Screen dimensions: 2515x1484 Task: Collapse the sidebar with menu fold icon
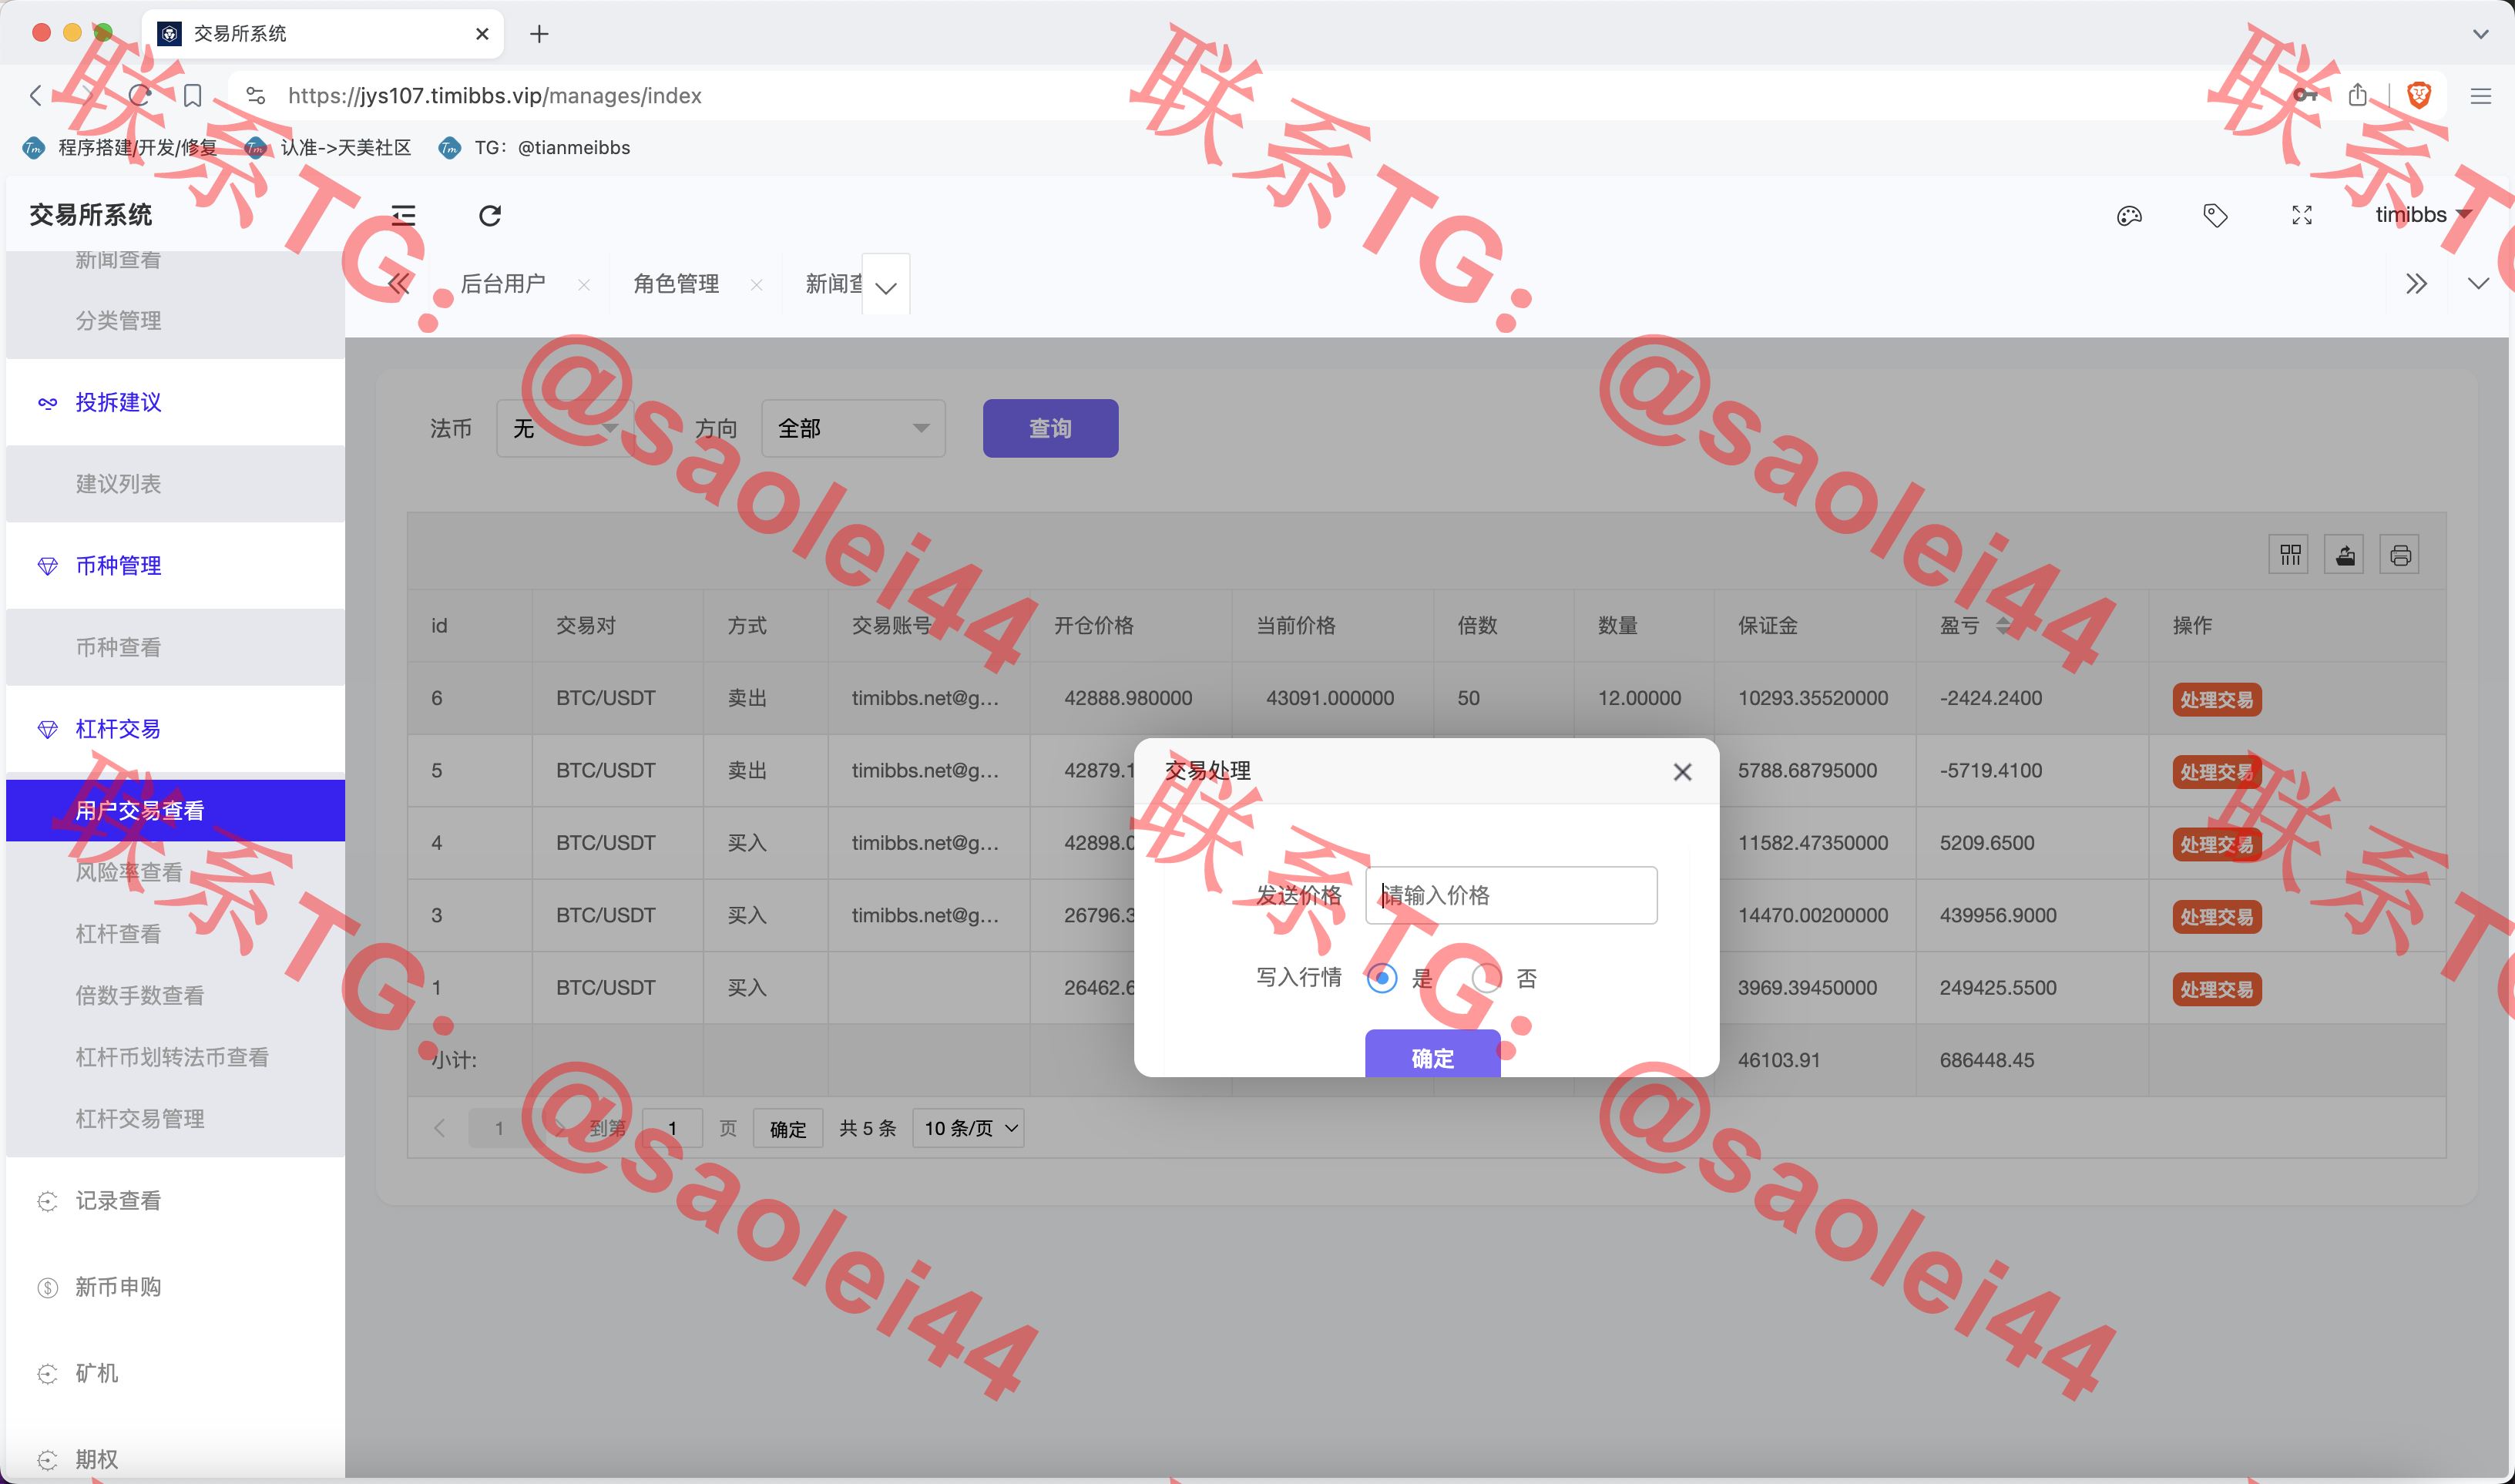[403, 215]
